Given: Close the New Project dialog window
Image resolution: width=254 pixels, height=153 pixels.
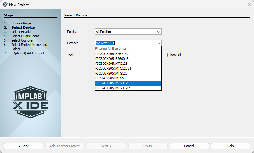Looking at the screenshot, I should (x=249, y=5).
